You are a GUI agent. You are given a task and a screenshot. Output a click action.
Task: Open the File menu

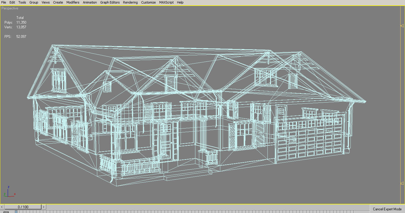click(x=4, y=2)
